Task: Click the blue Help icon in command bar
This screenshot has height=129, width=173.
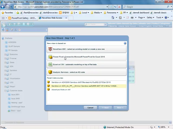Action: [x=166, y=17]
